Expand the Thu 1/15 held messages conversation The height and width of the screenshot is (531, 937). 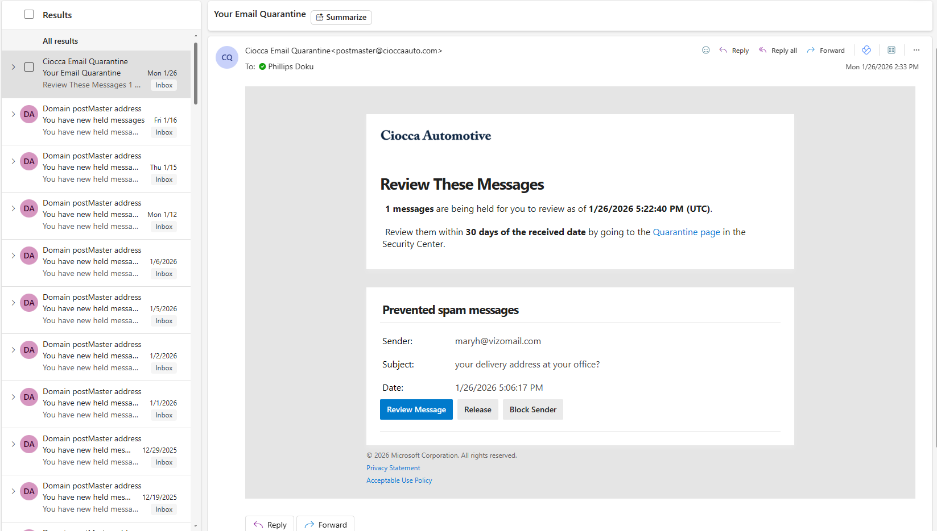[x=13, y=161]
